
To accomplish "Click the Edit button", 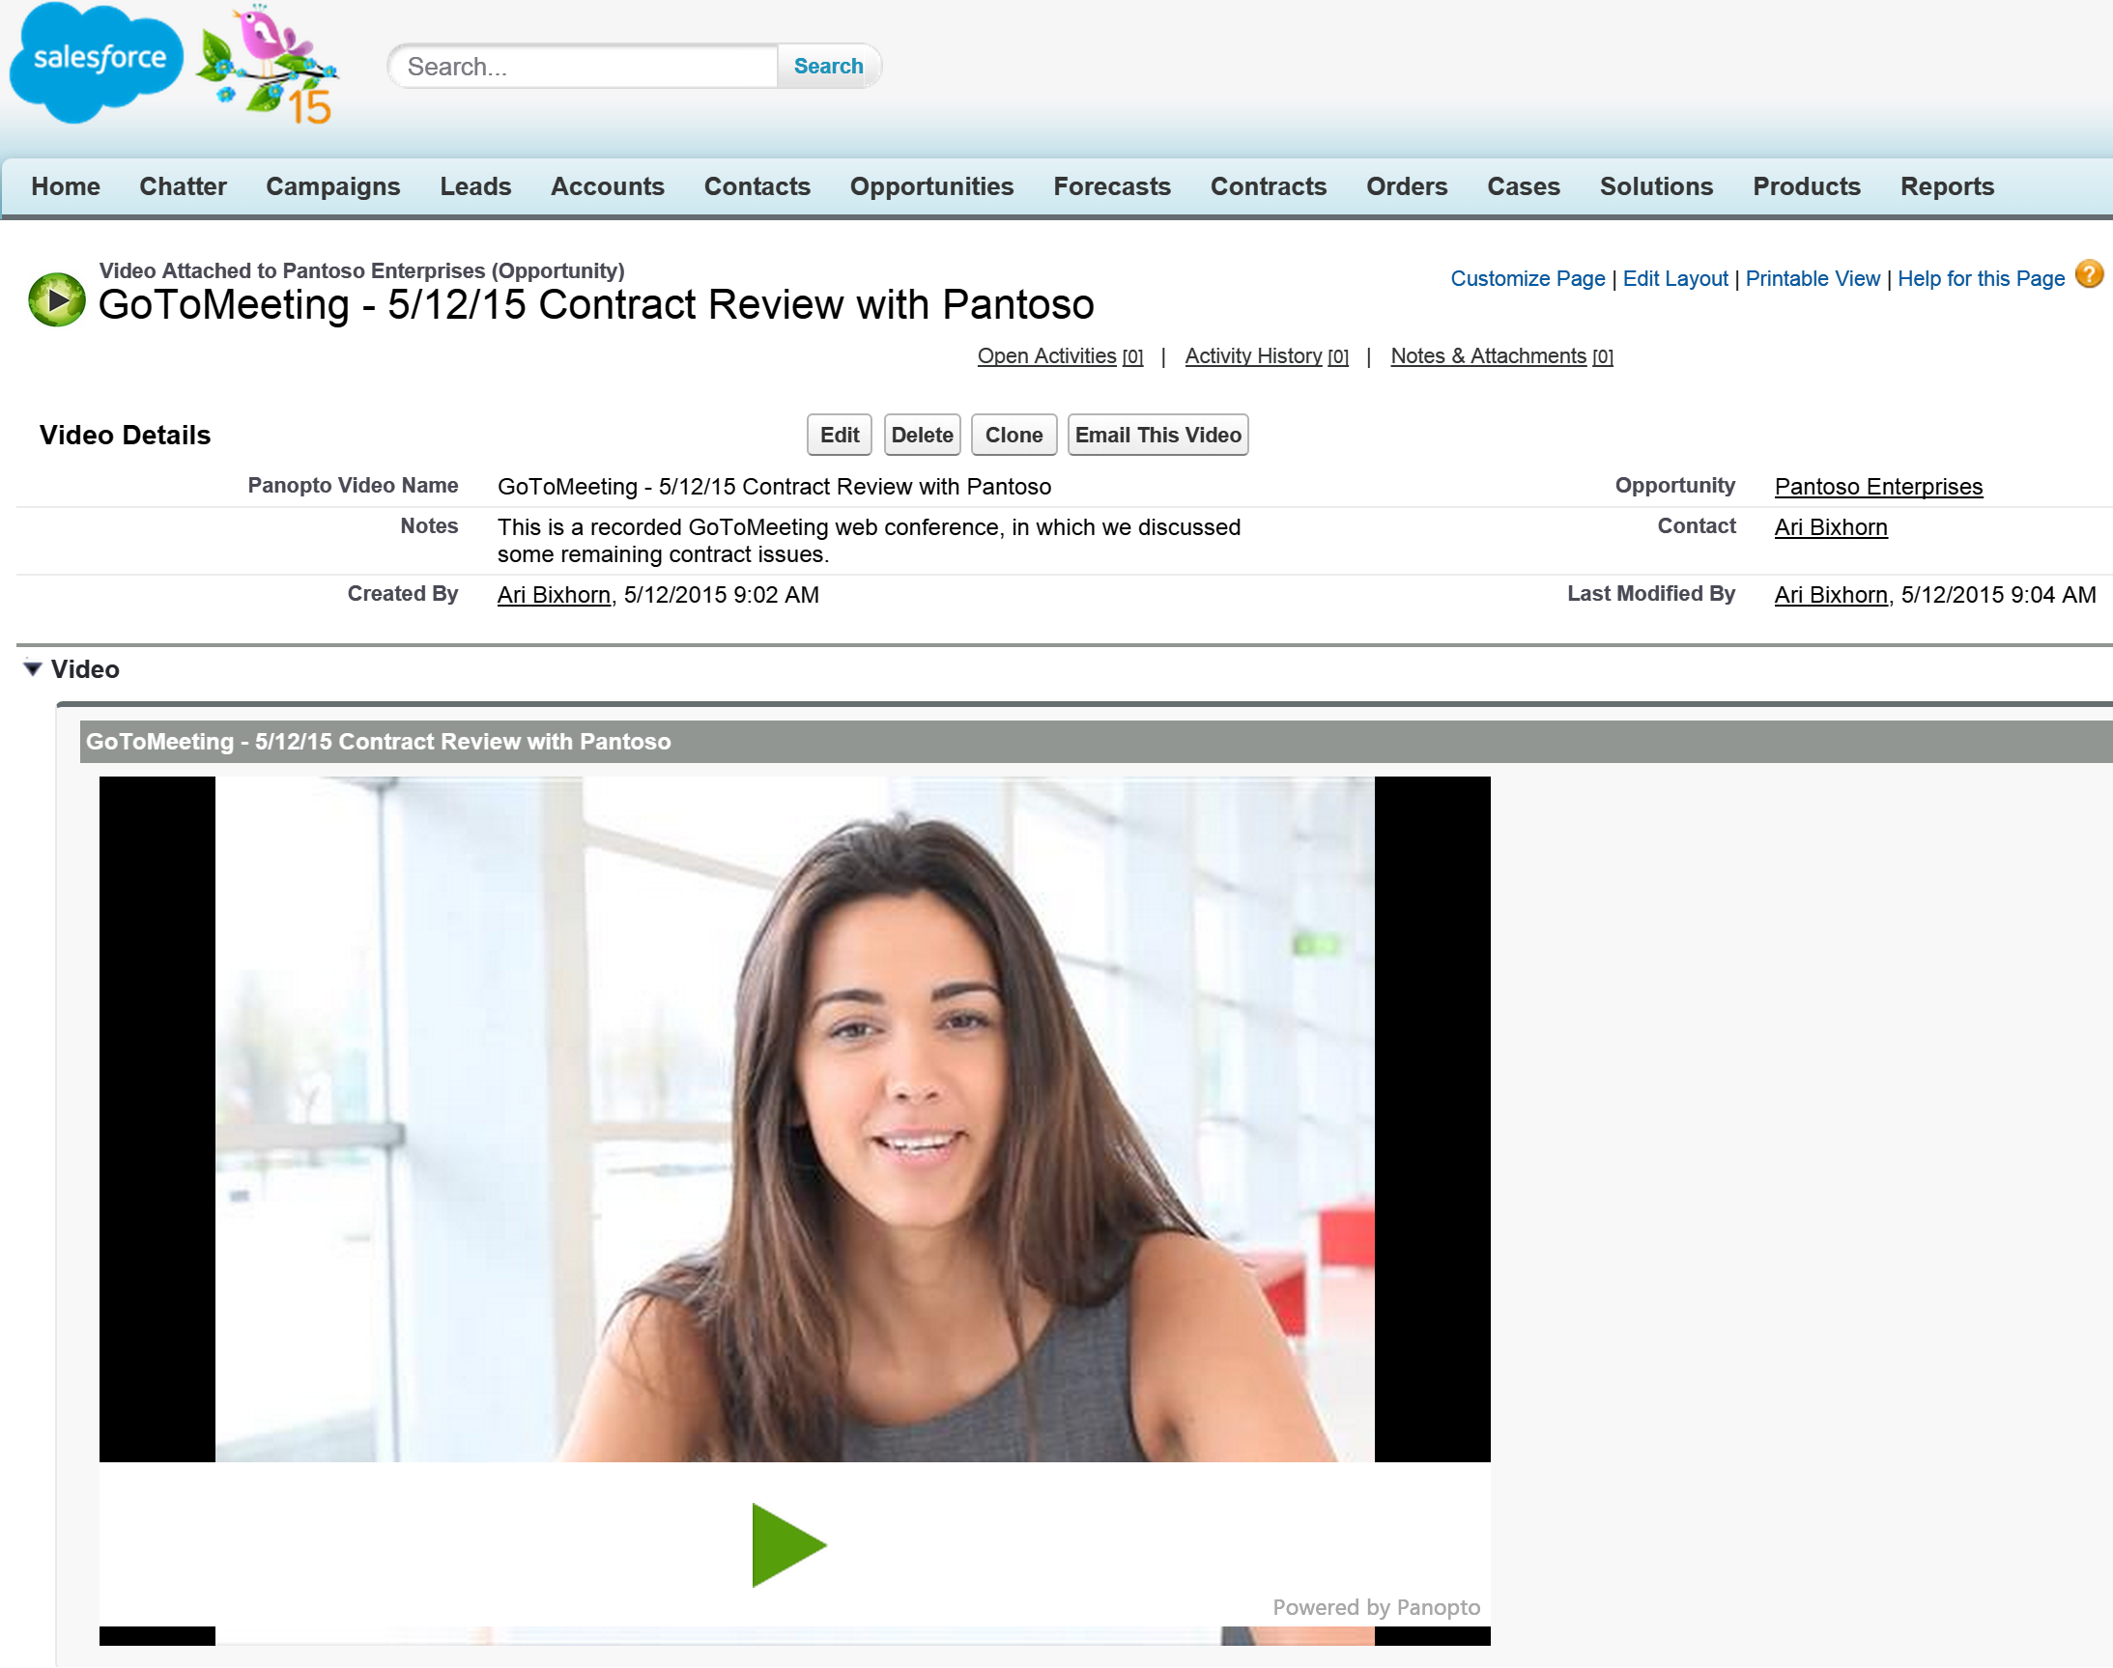I will [840, 435].
